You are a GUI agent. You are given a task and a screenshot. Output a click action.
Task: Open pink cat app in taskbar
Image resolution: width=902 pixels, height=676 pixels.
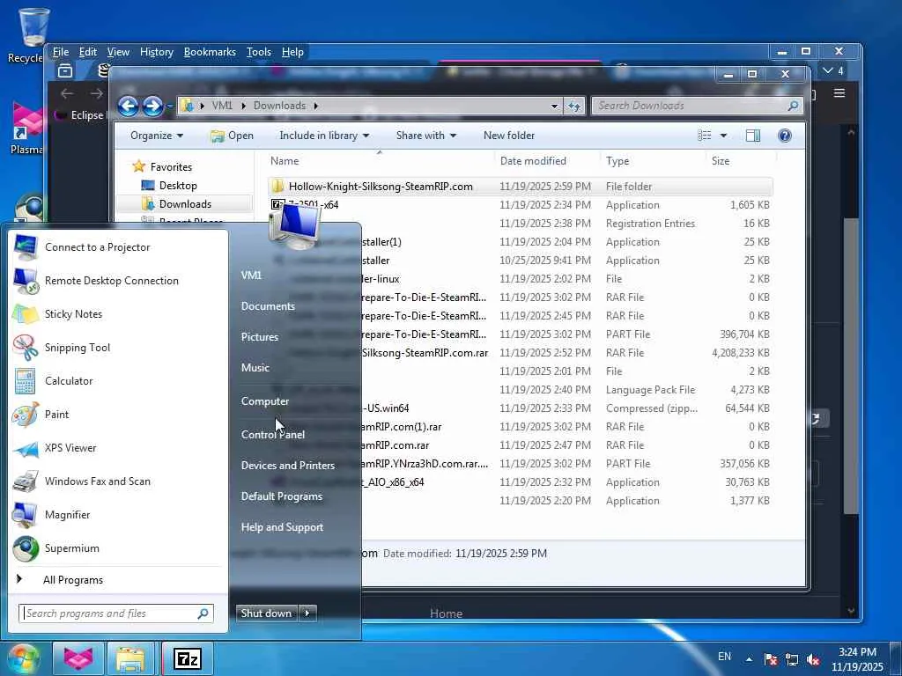[x=78, y=658]
